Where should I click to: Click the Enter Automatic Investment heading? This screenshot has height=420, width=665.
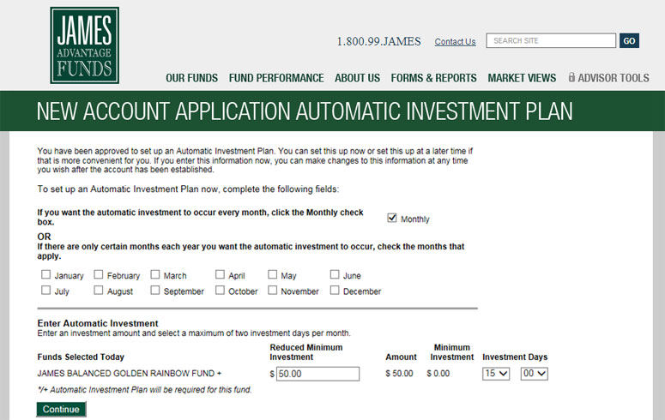click(x=98, y=323)
